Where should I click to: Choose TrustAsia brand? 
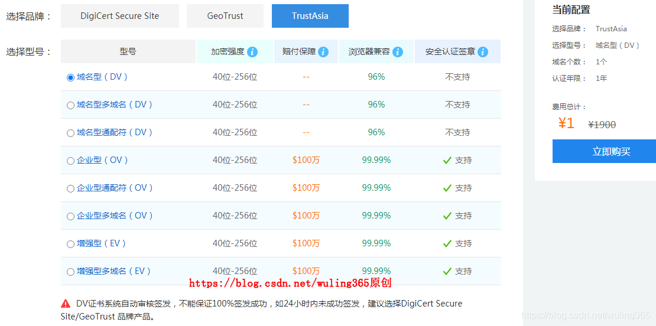pyautogui.click(x=310, y=16)
